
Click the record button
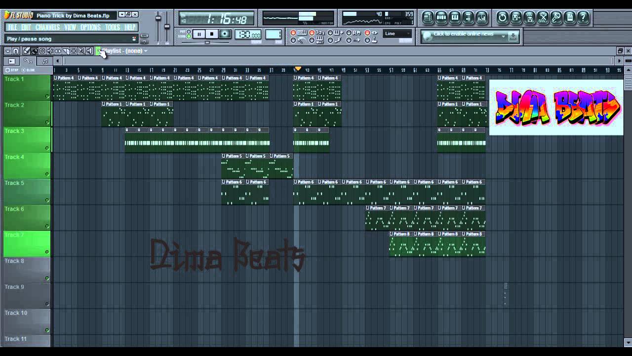coord(225,34)
